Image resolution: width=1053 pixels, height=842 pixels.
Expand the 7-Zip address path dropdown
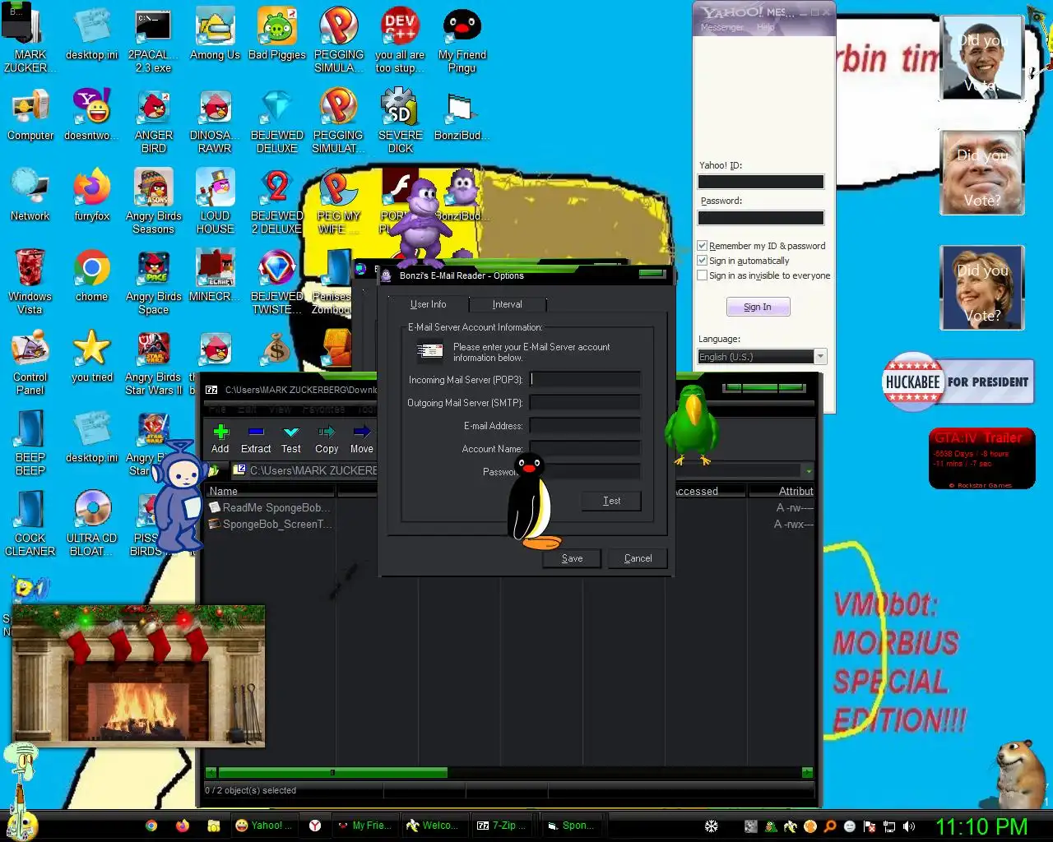(809, 471)
